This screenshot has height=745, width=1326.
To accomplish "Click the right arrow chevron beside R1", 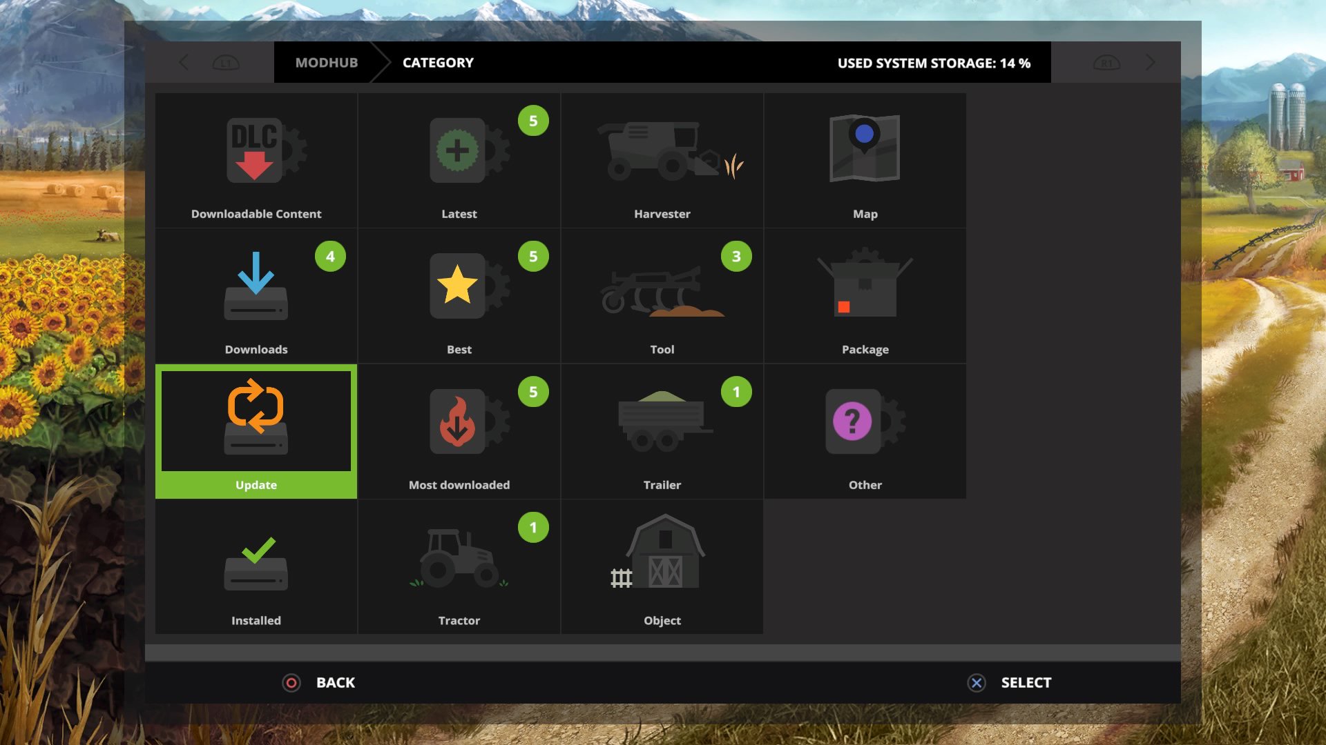I will click(x=1150, y=63).
